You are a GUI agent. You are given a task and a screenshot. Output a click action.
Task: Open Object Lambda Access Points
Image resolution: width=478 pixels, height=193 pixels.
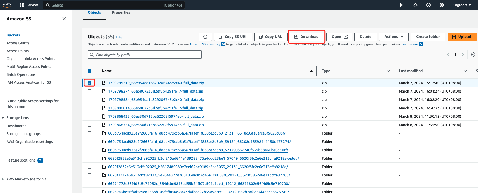pyautogui.click(x=31, y=59)
